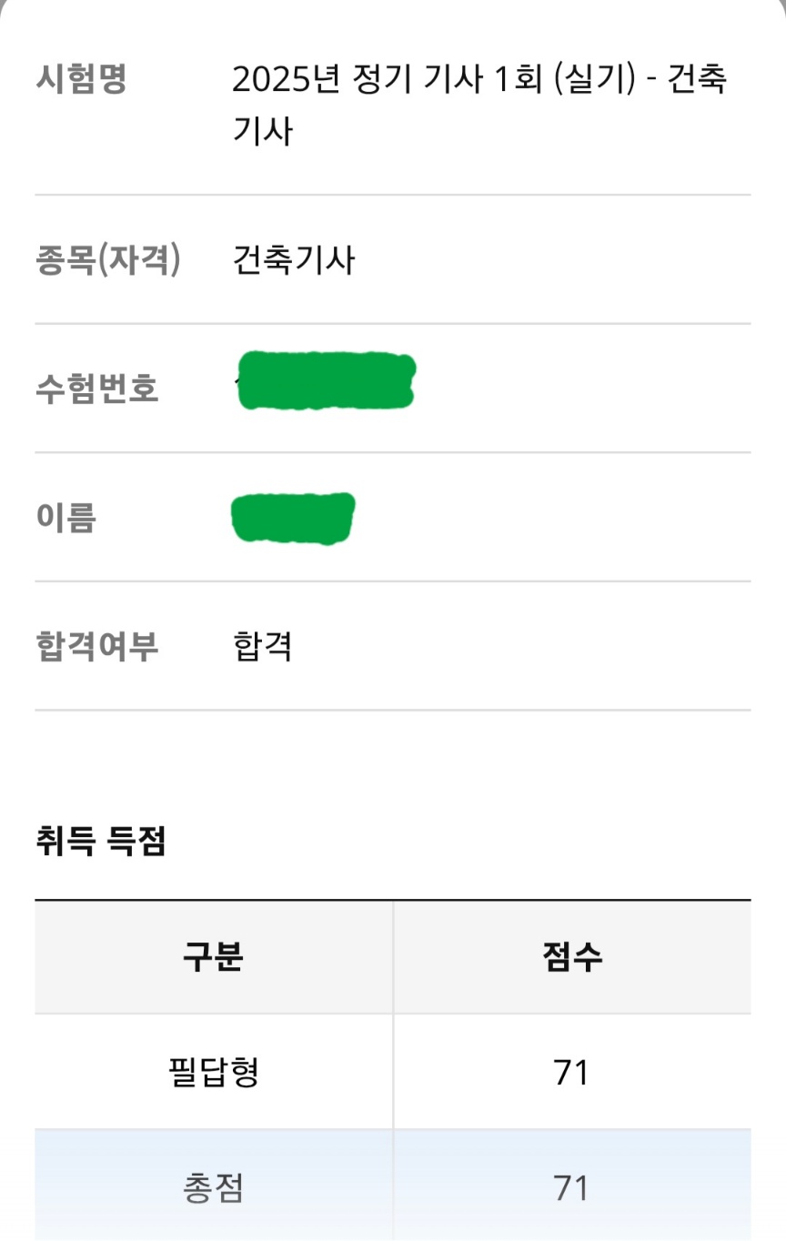Click the 종목(자격) label

(108, 260)
